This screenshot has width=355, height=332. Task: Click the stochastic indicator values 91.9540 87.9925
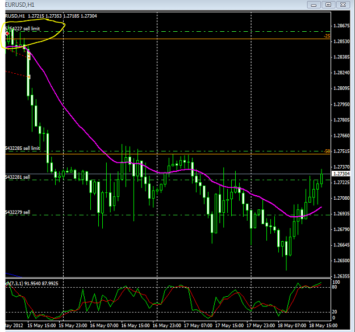click(x=41, y=283)
